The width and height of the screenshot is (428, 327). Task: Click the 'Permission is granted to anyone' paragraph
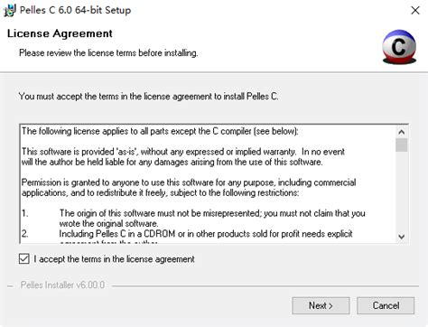pos(189,188)
